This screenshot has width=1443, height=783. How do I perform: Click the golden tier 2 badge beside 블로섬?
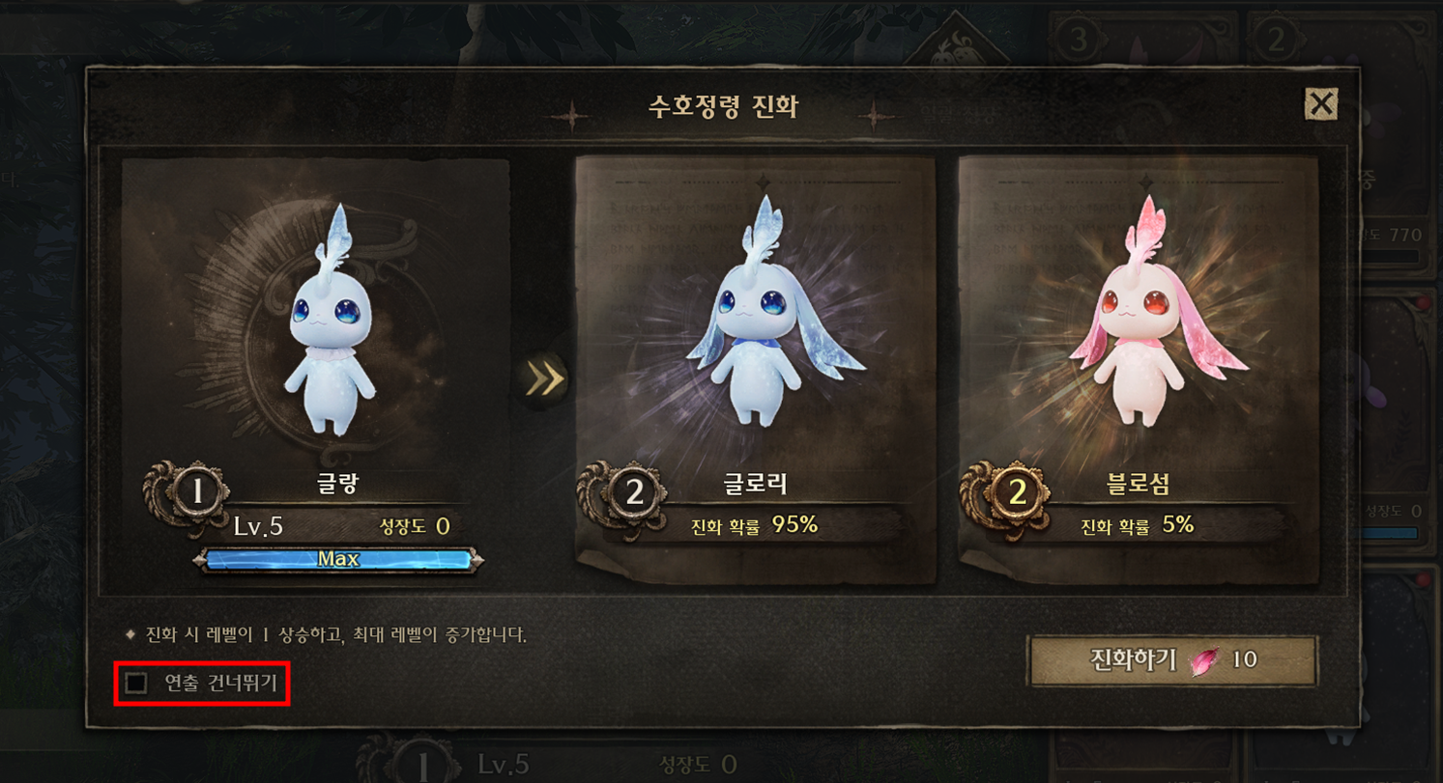coord(1017,493)
